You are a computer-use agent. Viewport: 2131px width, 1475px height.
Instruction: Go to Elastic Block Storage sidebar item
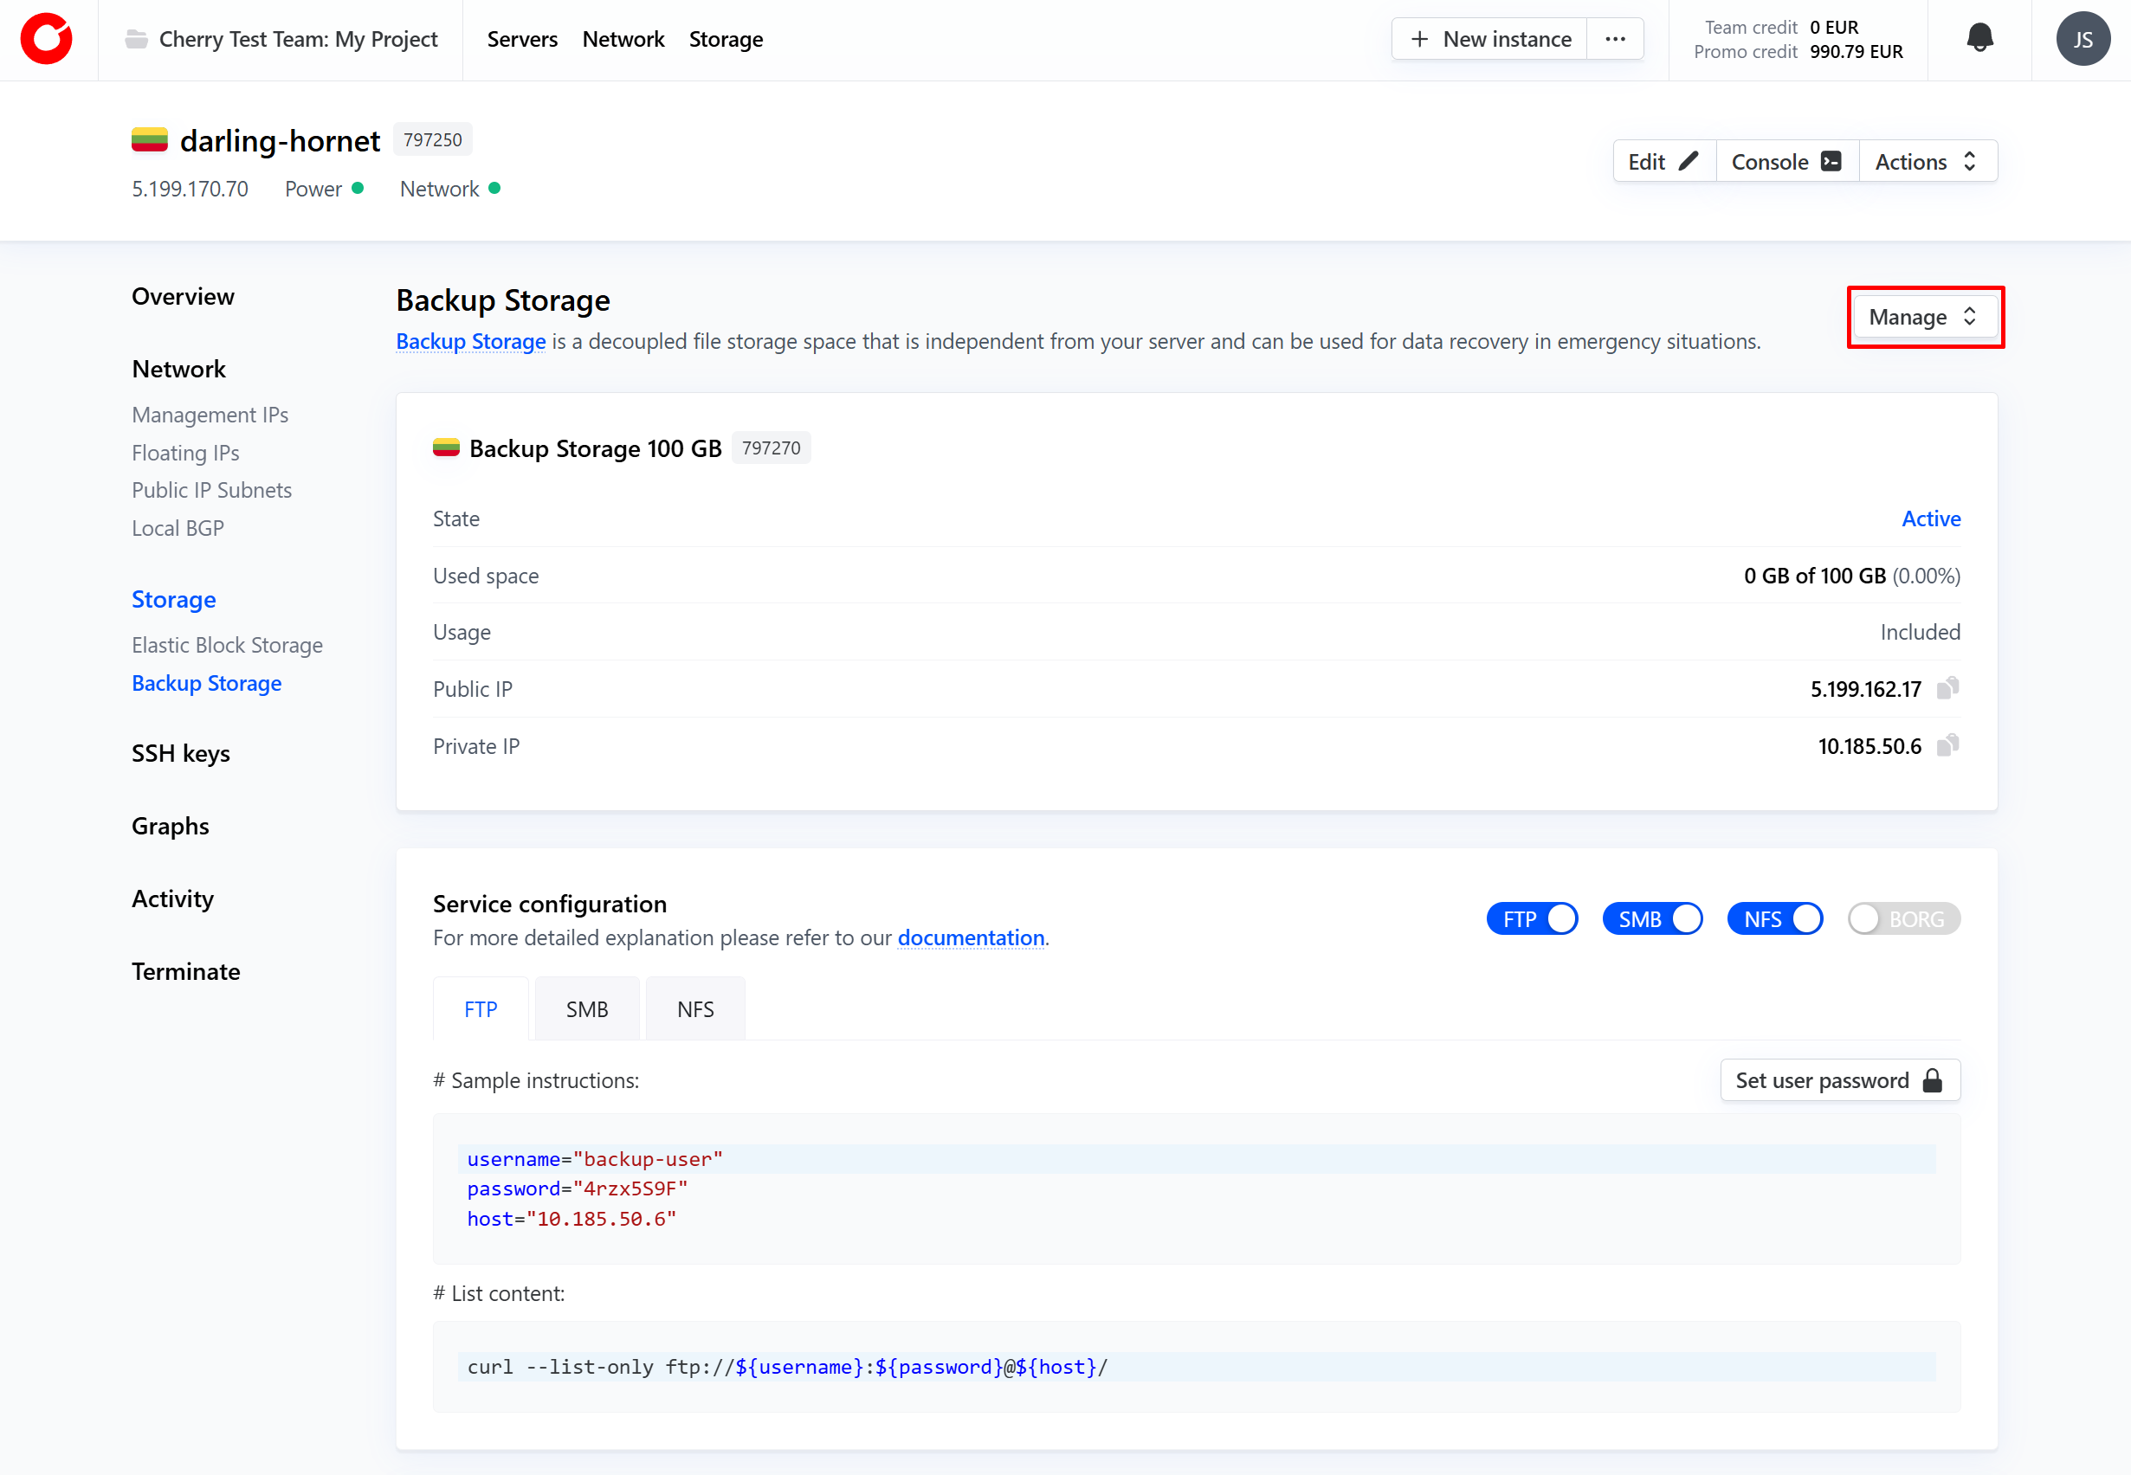point(228,645)
